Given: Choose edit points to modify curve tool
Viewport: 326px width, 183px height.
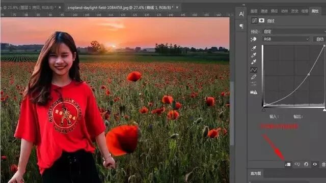Looking at the screenshot, I should point(254,70).
